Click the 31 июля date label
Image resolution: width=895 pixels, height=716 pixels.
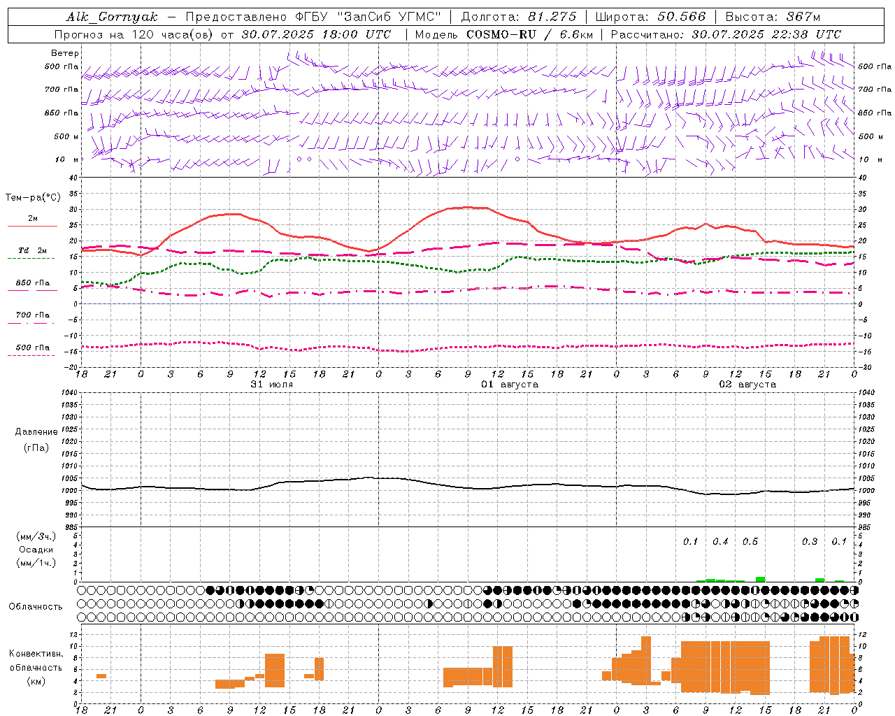click(x=272, y=385)
